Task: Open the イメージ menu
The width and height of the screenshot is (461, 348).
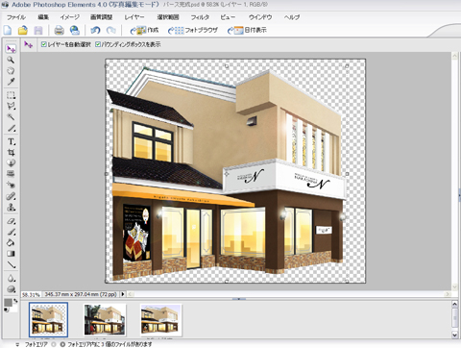Action: click(x=70, y=17)
